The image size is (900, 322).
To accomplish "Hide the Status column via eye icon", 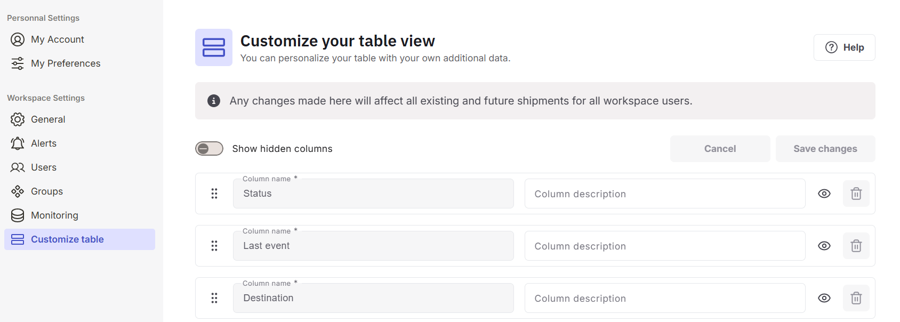I will [x=824, y=194].
